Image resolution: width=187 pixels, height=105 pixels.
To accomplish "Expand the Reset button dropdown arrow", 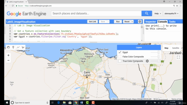I will pos(132,22).
